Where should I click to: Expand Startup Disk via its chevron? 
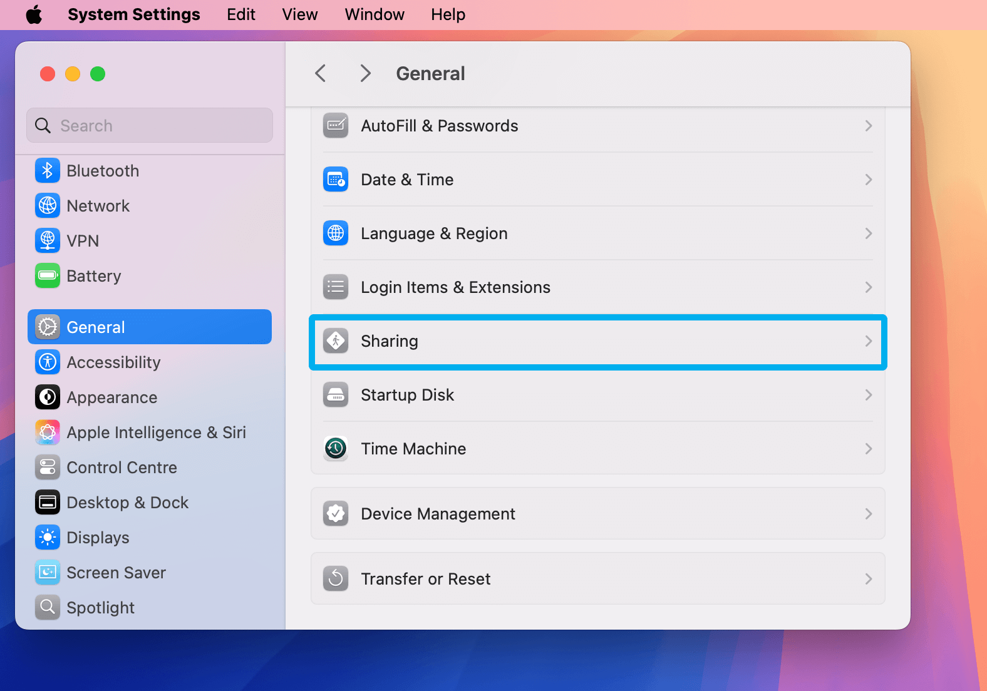pos(869,395)
